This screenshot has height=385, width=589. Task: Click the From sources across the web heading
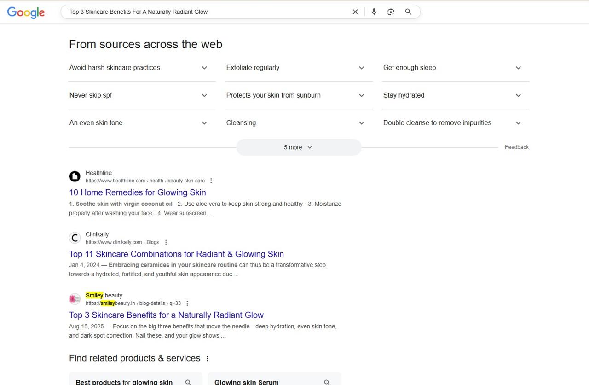click(x=145, y=44)
